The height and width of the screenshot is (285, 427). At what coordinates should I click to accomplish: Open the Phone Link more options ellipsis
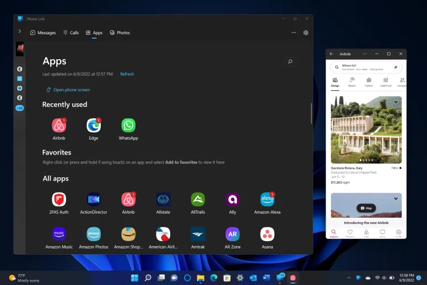pyautogui.click(x=294, y=32)
